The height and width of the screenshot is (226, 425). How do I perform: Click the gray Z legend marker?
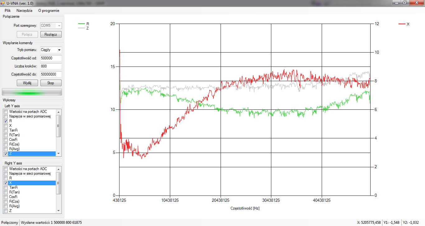(81, 28)
